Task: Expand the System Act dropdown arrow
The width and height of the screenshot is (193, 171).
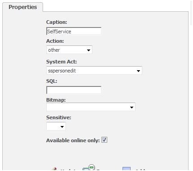Action: pos(138,71)
